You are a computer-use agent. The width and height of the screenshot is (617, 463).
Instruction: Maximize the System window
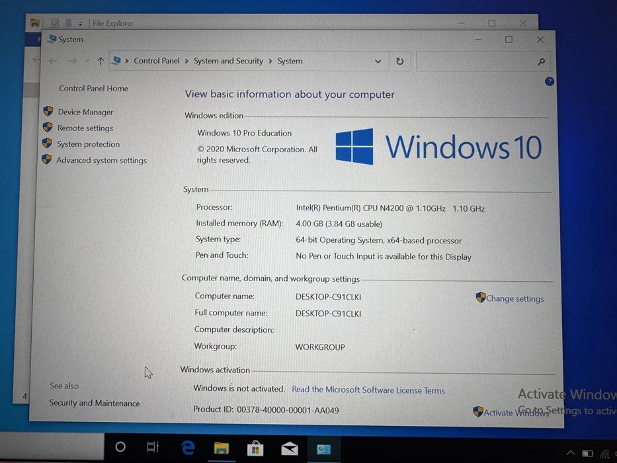click(509, 40)
